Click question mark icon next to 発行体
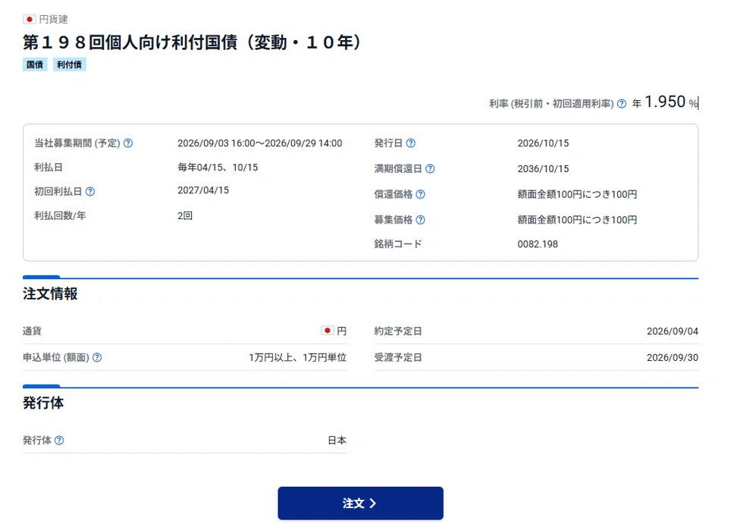Image resolution: width=731 pixels, height=524 pixels. coord(58,440)
